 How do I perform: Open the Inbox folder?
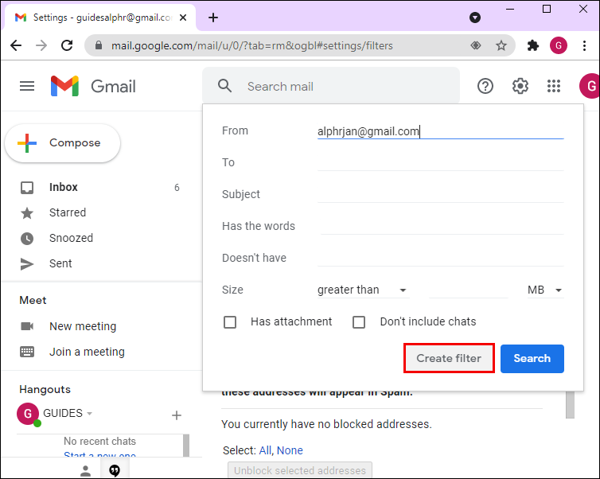64,188
